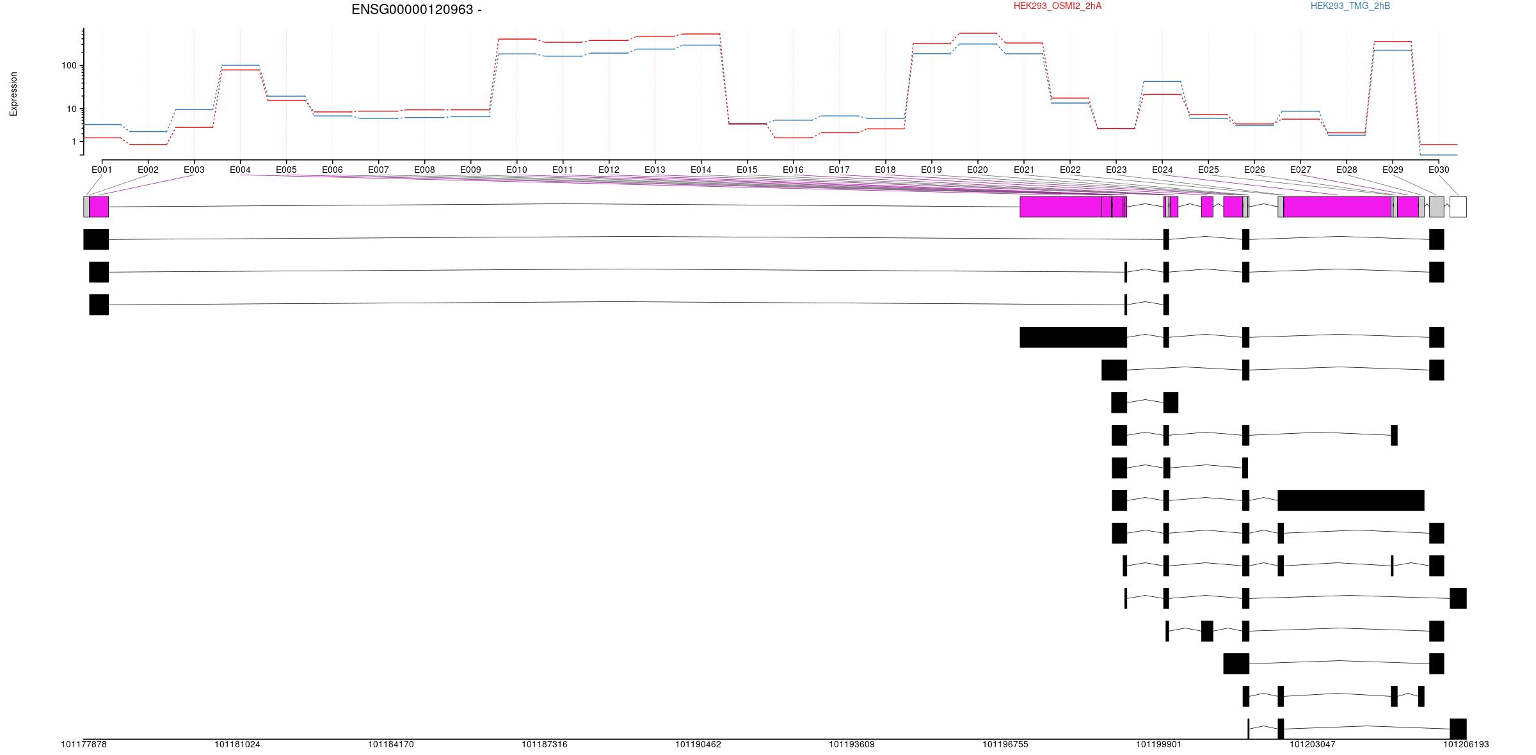Click genomic coordinate 101190462
Viewport: 1536px width, 755px height.
pos(698,744)
